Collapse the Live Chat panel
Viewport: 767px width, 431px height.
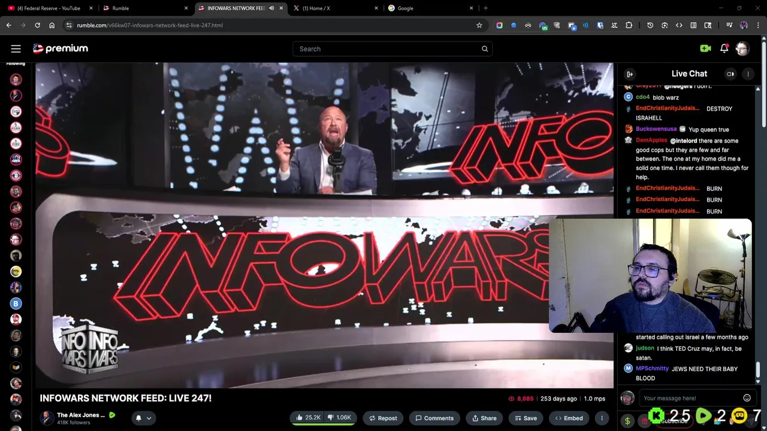point(630,74)
